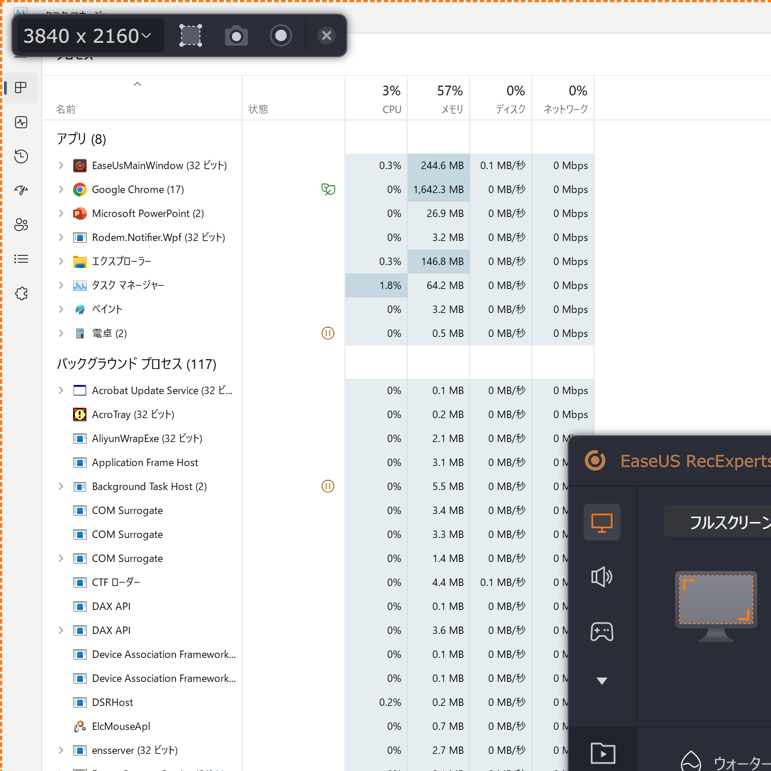Click the watermark droplet icon in RecExperts
771x771 pixels.
(x=691, y=761)
